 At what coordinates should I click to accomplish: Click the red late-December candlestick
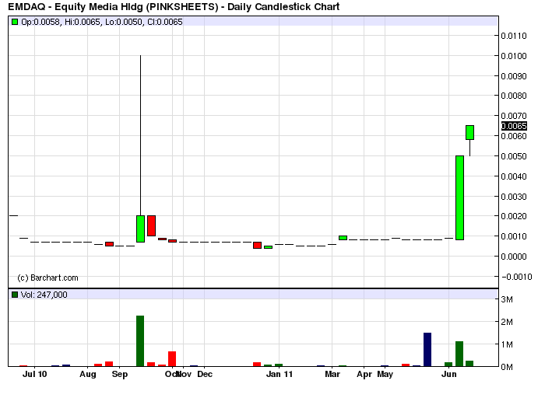click(257, 246)
